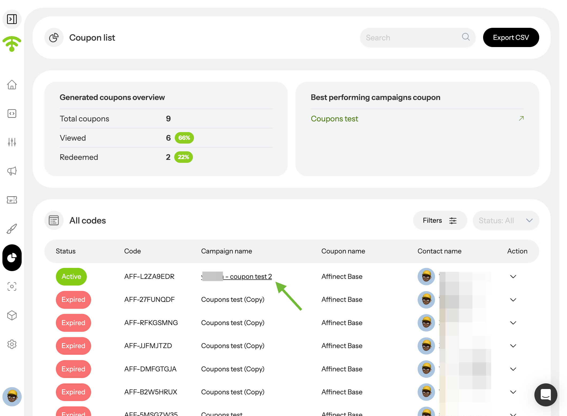Click the 22% redeemed badge
The height and width of the screenshot is (416, 567).
click(184, 157)
